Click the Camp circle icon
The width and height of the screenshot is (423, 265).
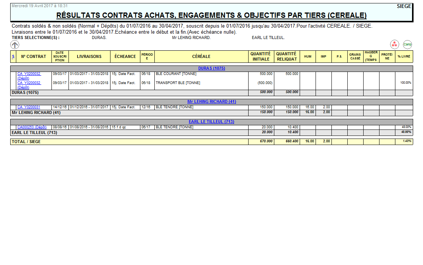[408, 44]
